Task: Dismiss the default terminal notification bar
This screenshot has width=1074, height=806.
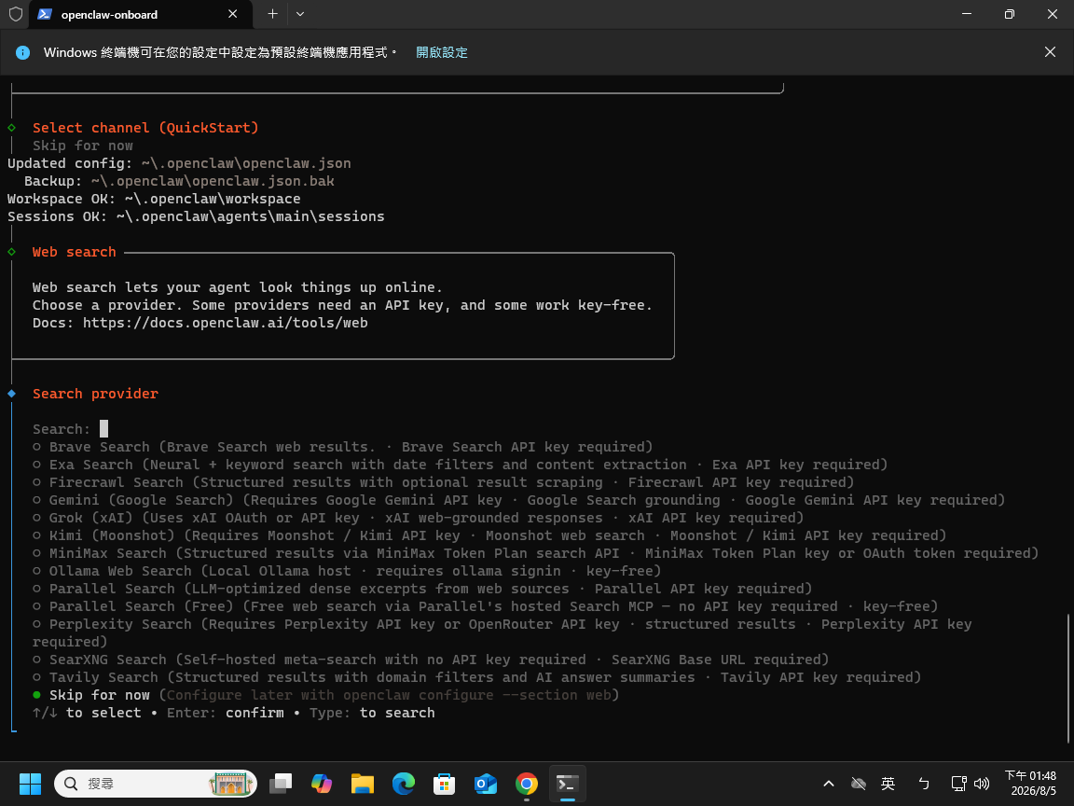Action: point(1050,52)
